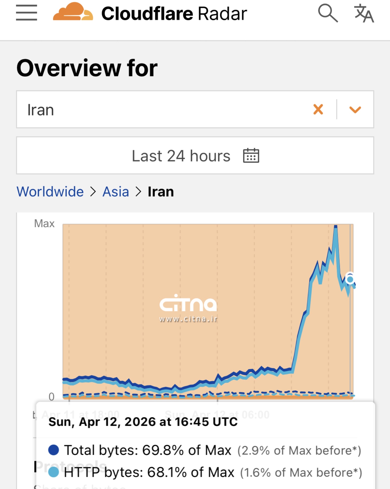This screenshot has width=390, height=489.
Task: Click the chevron between Asia and Iran
Action: 138,192
